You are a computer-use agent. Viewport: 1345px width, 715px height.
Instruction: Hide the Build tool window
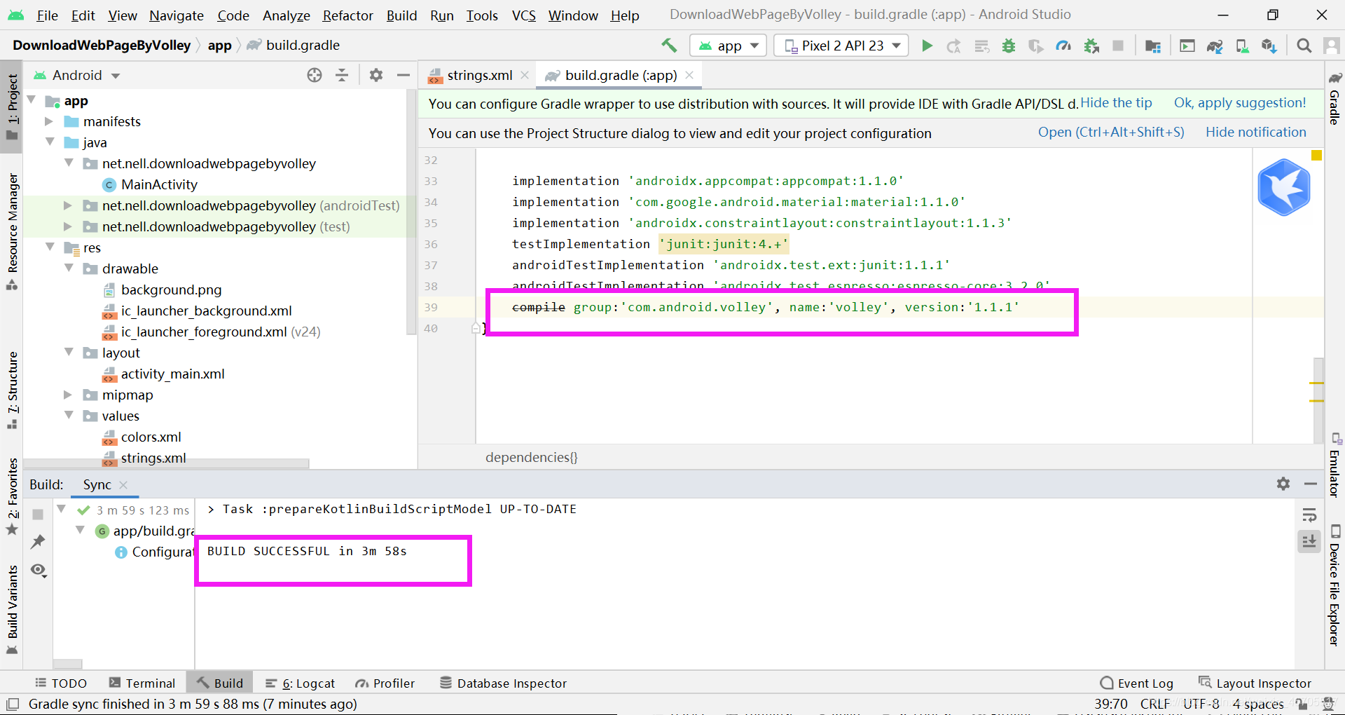click(x=1310, y=484)
